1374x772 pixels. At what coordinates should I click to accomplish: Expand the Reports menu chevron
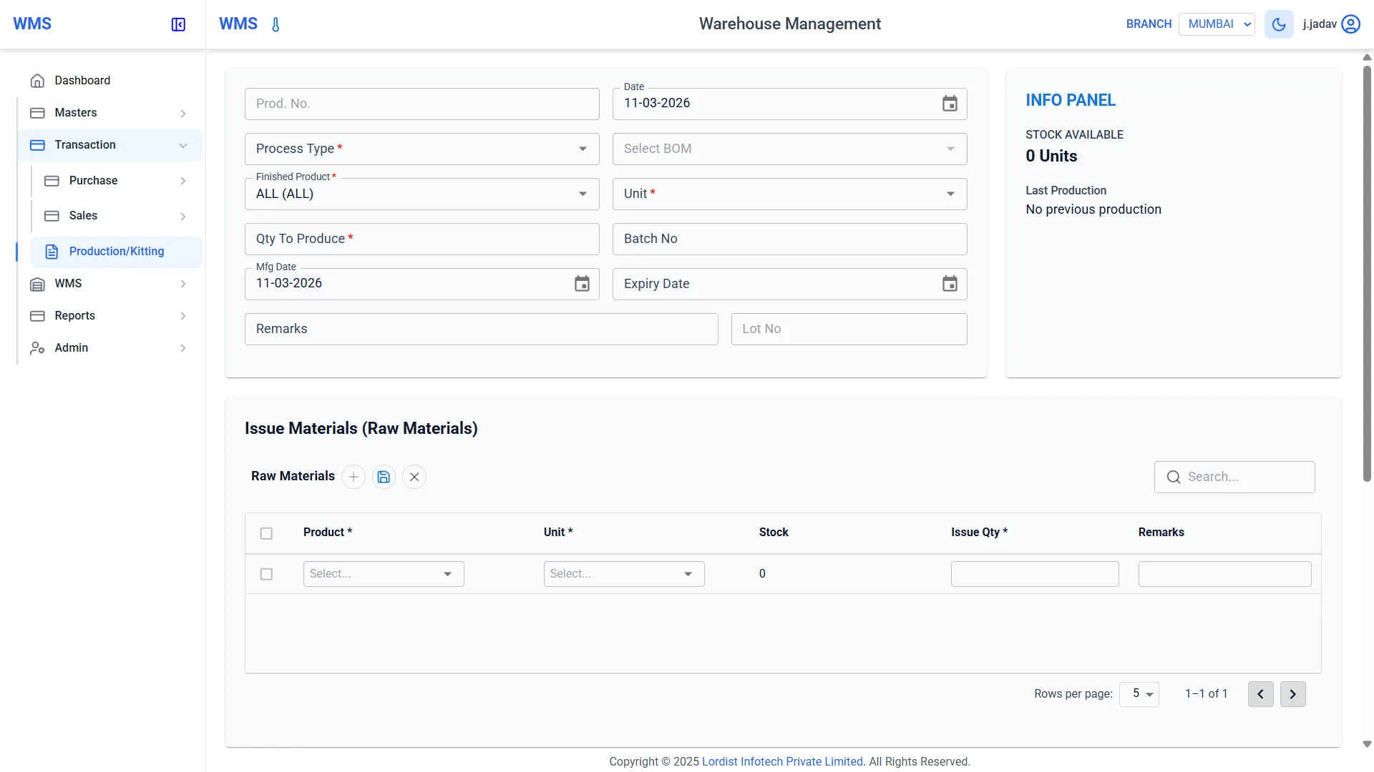click(x=183, y=317)
